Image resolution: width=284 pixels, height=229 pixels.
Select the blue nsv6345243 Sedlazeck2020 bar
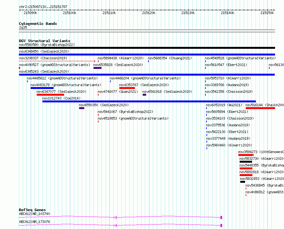coord(147,75)
